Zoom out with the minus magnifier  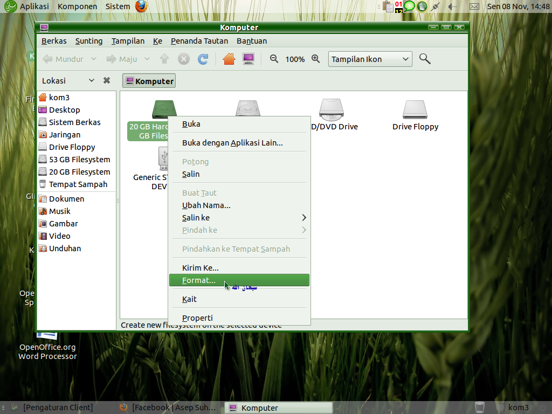tap(274, 59)
